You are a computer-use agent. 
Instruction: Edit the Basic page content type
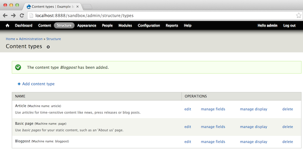(187, 127)
